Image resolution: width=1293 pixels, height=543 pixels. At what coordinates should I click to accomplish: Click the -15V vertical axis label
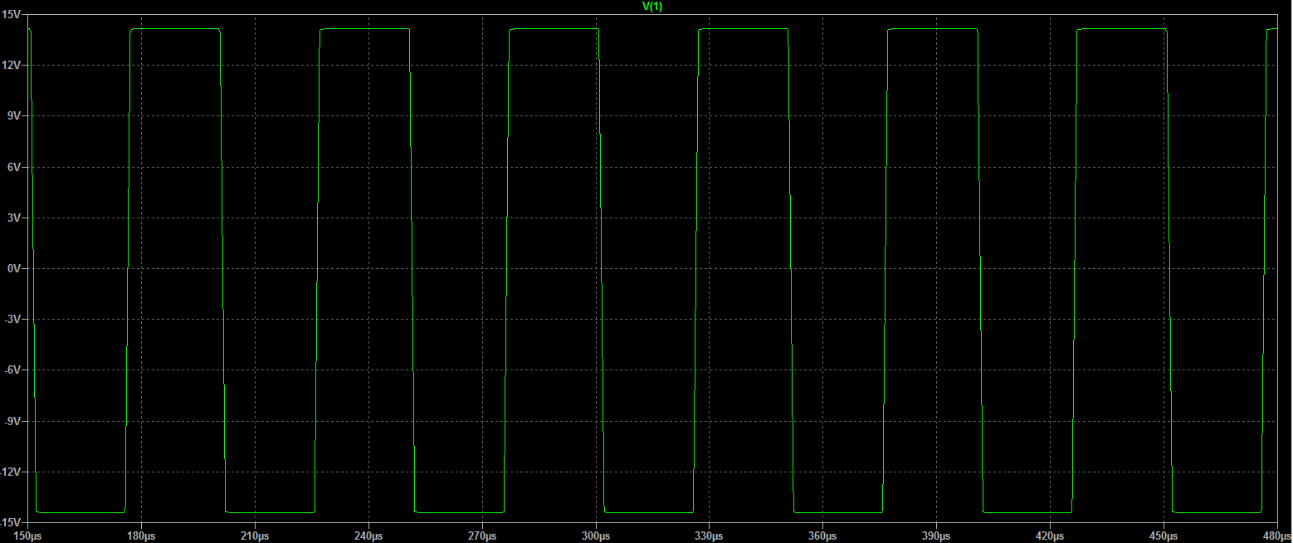[x=11, y=522]
